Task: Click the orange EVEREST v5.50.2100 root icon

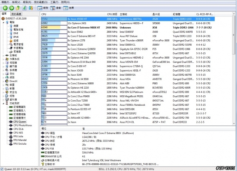Action: (3, 19)
